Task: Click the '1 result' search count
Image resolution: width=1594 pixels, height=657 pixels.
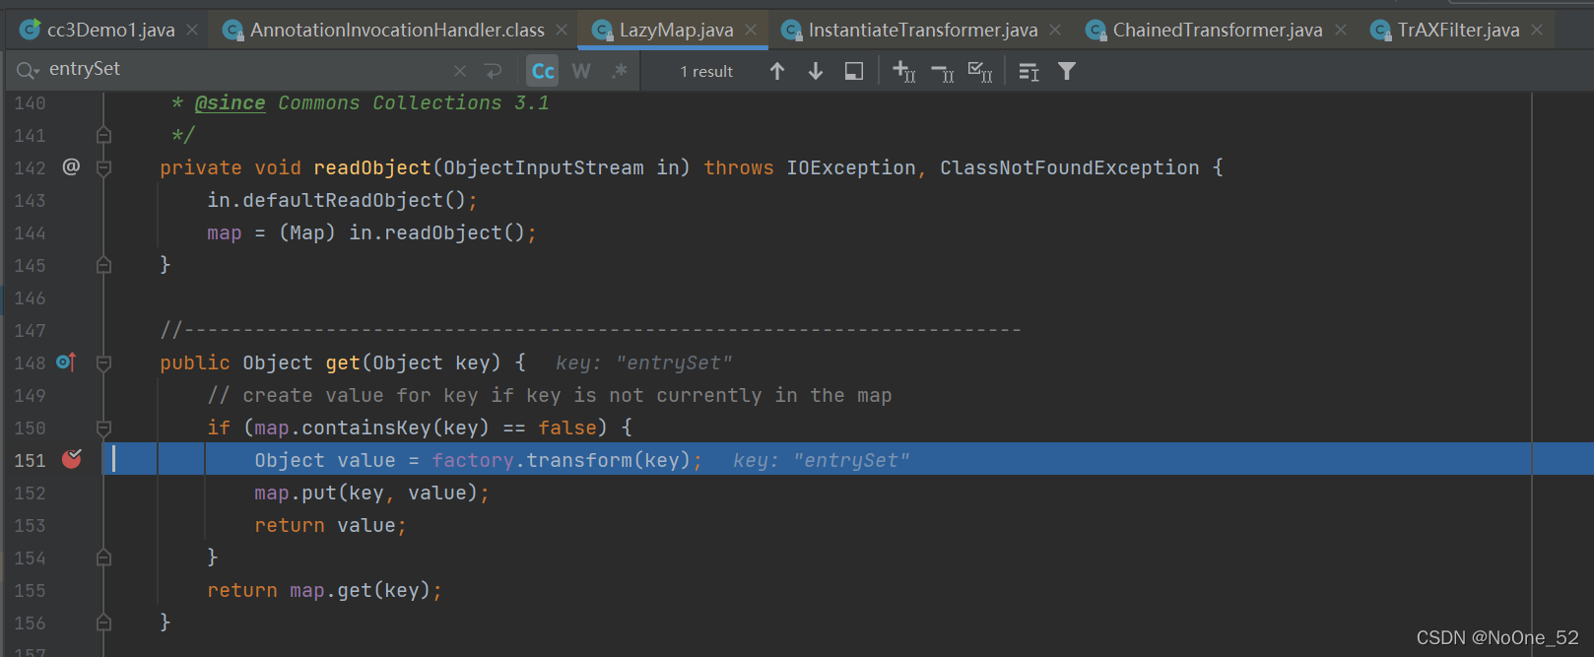Action: tap(706, 72)
